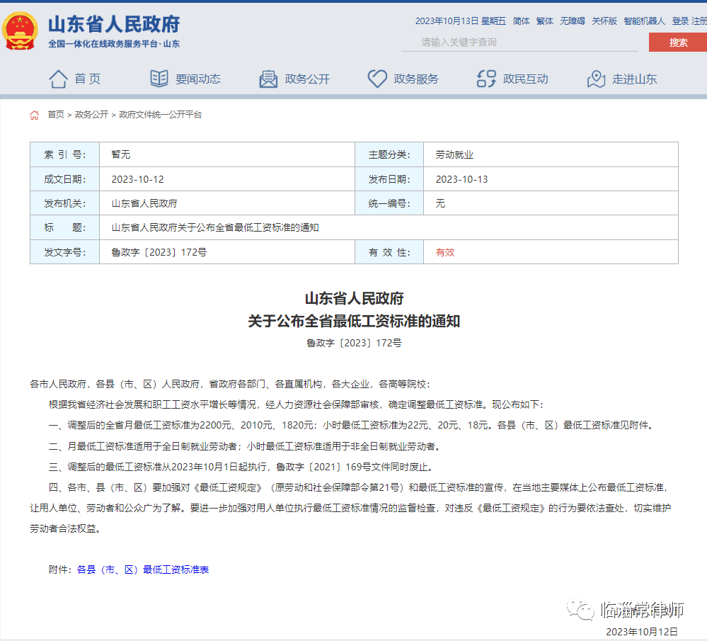Click the red breadcrumb home icon
Screen dimensions: 707x641
(x=34, y=115)
